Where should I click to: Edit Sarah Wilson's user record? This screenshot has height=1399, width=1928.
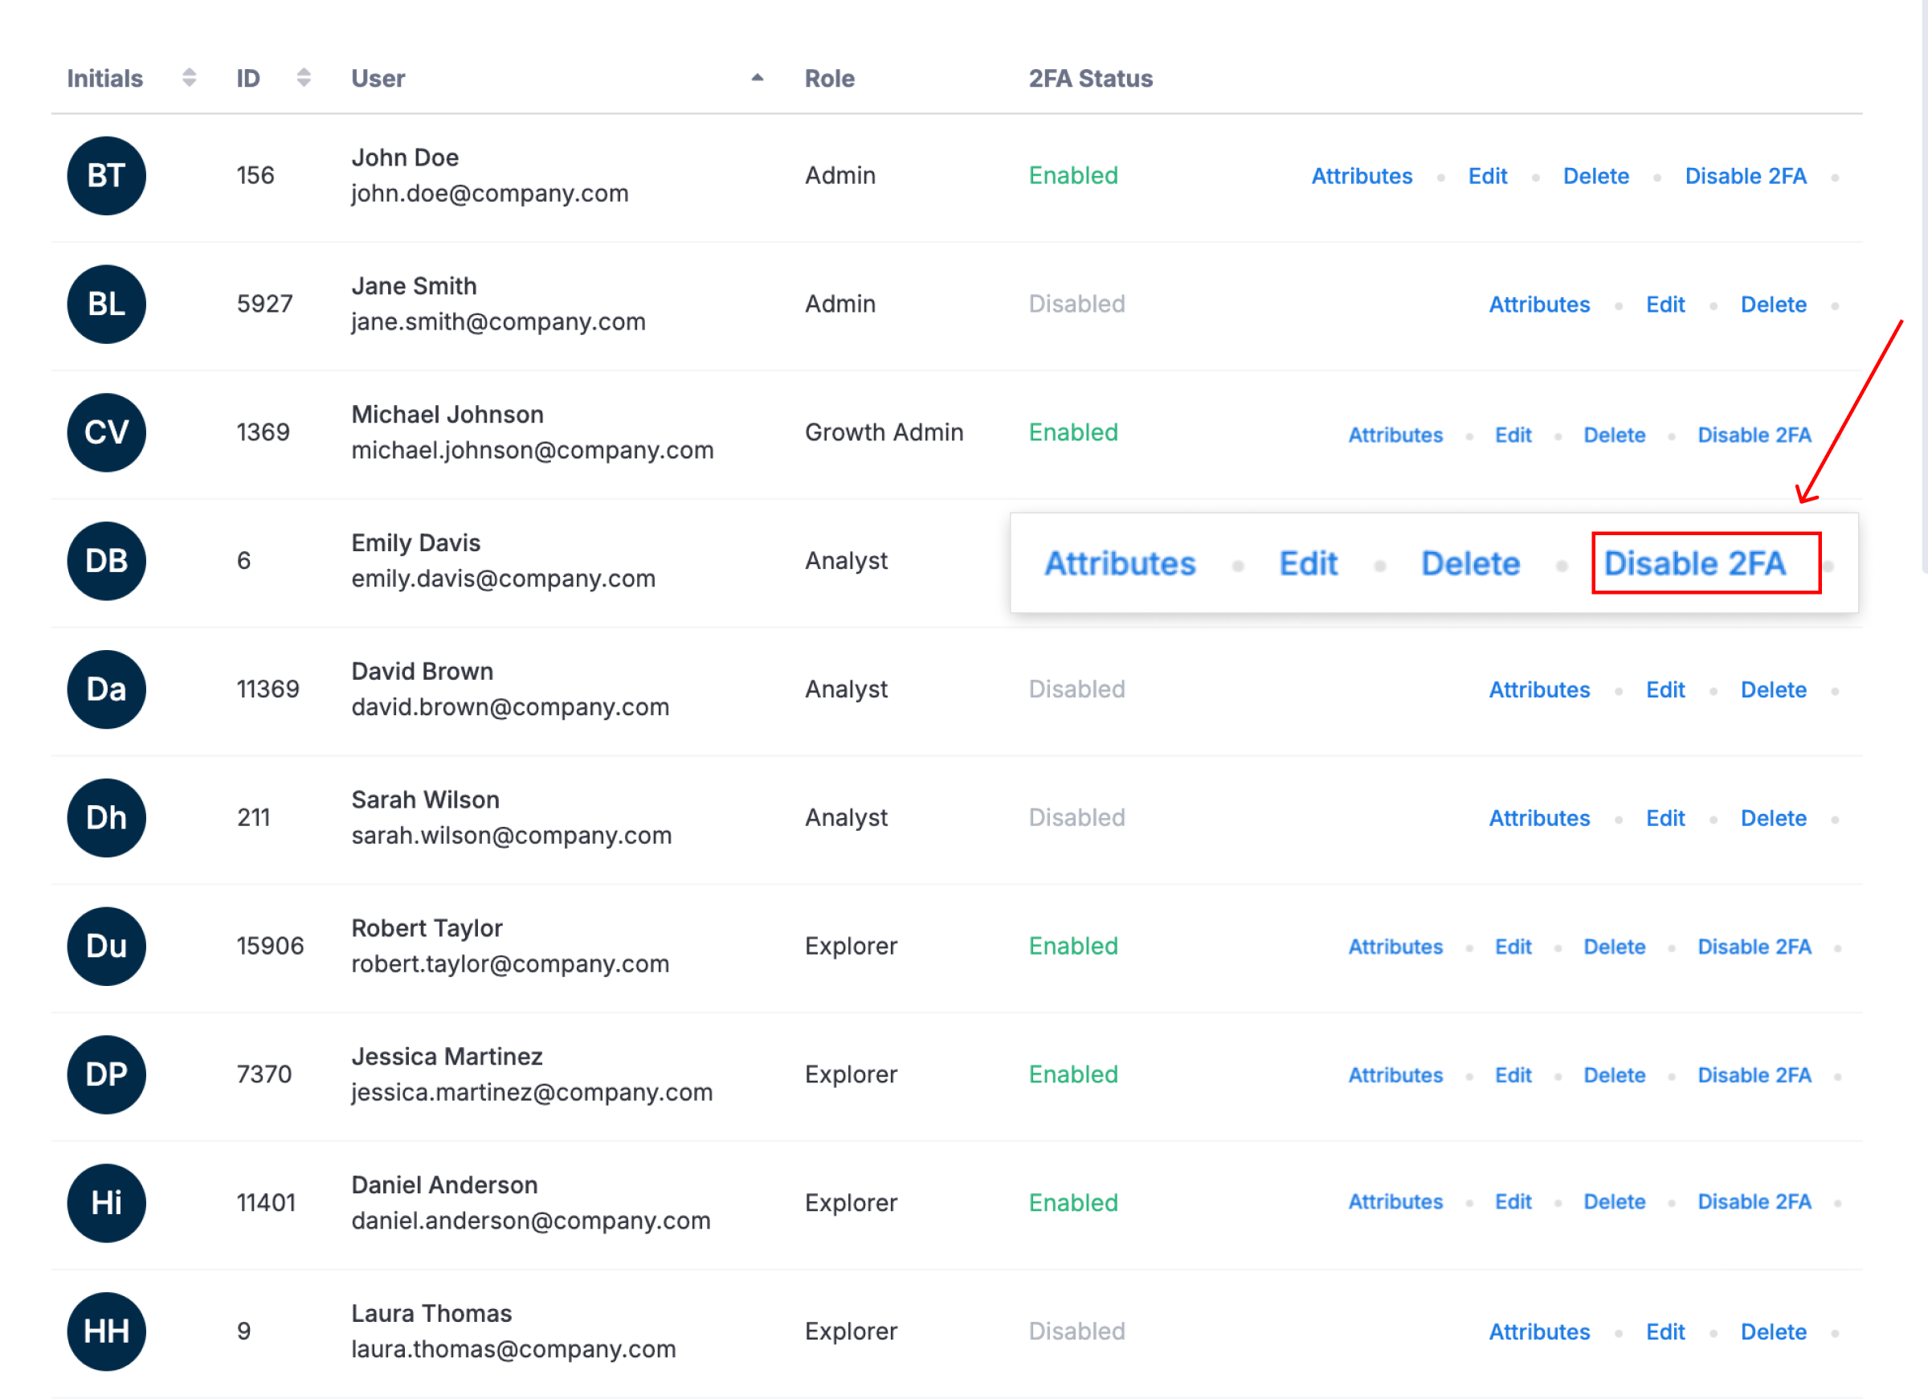1665,818
